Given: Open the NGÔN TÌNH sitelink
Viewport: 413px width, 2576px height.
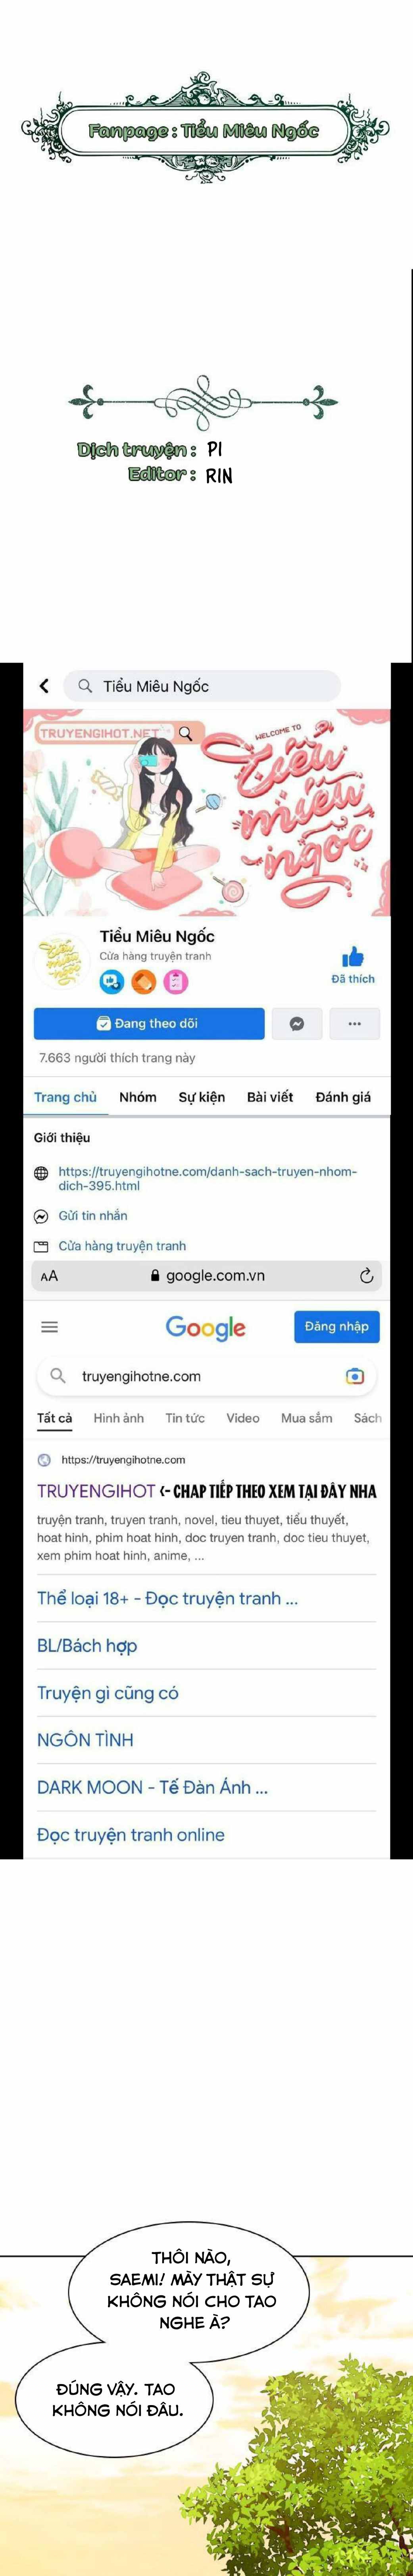Looking at the screenshot, I should tap(85, 1740).
